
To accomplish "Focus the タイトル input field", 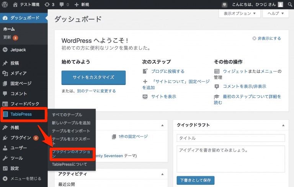I will click(230, 138).
